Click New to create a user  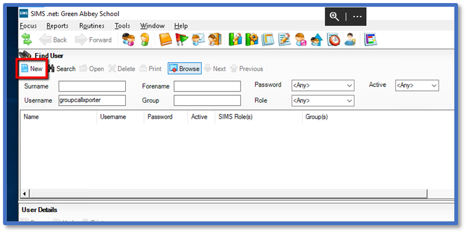[32, 68]
